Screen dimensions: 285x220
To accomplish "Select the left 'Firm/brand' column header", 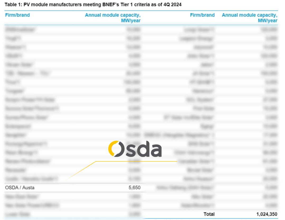I will pyautogui.click(x=17, y=15).
